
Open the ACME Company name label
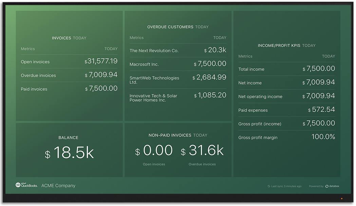58,186
